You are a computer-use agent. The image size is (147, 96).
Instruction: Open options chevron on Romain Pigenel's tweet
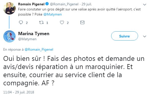tap(144, 5)
